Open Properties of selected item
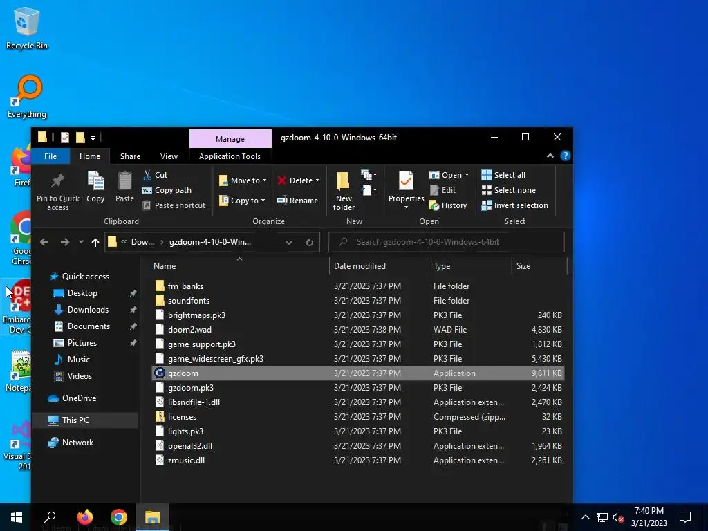 coord(406,190)
